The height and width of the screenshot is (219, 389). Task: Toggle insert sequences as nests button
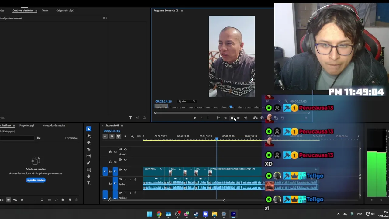click(105, 136)
